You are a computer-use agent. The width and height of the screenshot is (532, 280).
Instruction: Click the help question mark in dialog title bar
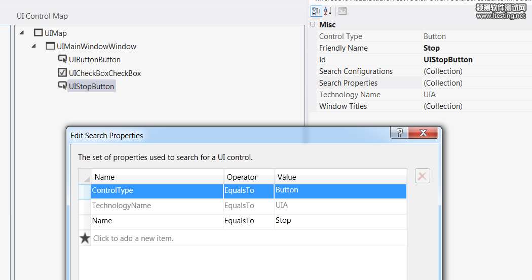pyautogui.click(x=399, y=133)
